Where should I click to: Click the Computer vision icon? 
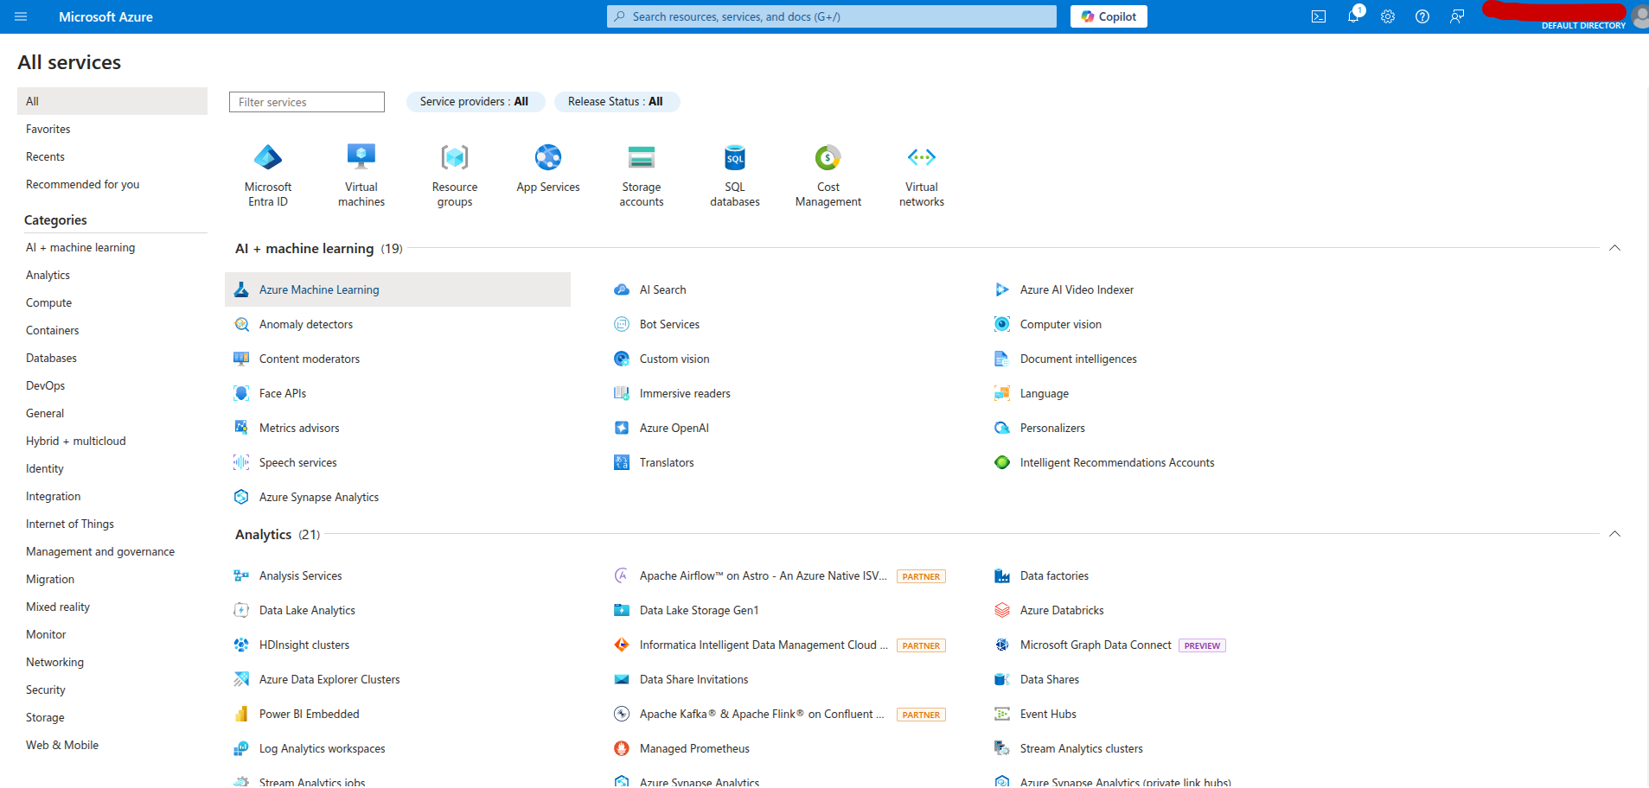pyautogui.click(x=1002, y=325)
